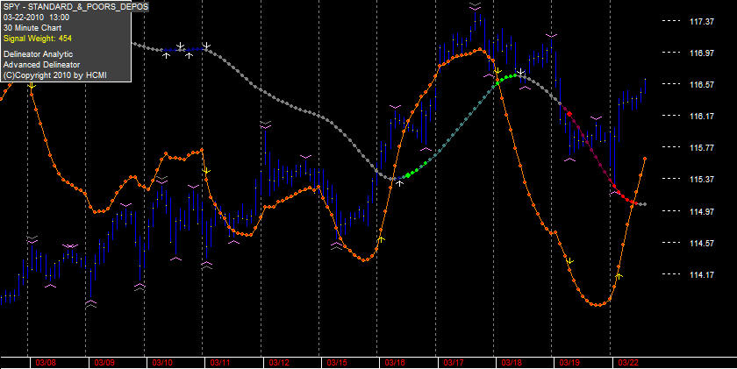Click the 03/12 date marker
Screen dimensions: 737x369
[279, 363]
